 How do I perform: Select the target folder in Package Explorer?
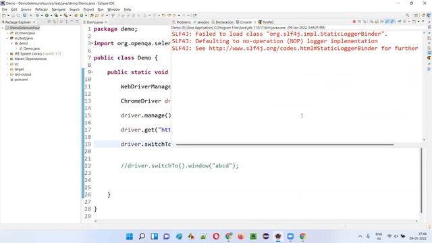click(17, 69)
